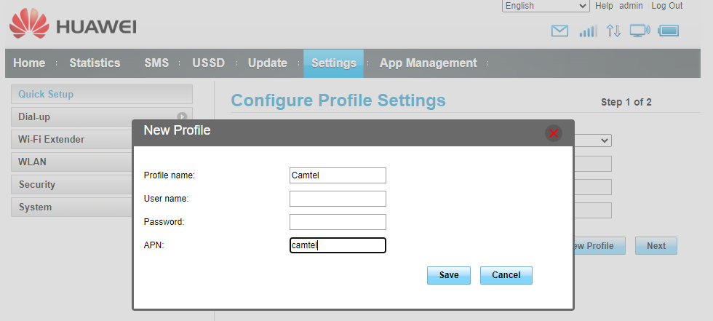The height and width of the screenshot is (321, 713).
Task: Open Dial-up in the sidebar
Action: [x=102, y=117]
